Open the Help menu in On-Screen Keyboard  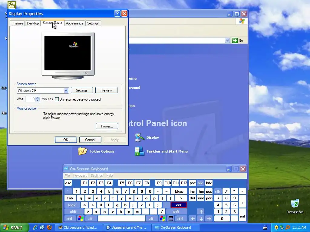tap(109, 176)
